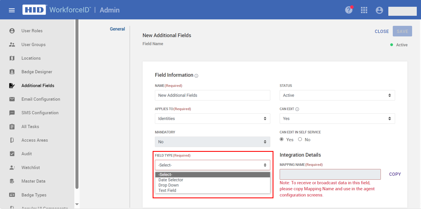Open the Applies To dropdown
Screen dimensions: 421x209
tap(212, 119)
